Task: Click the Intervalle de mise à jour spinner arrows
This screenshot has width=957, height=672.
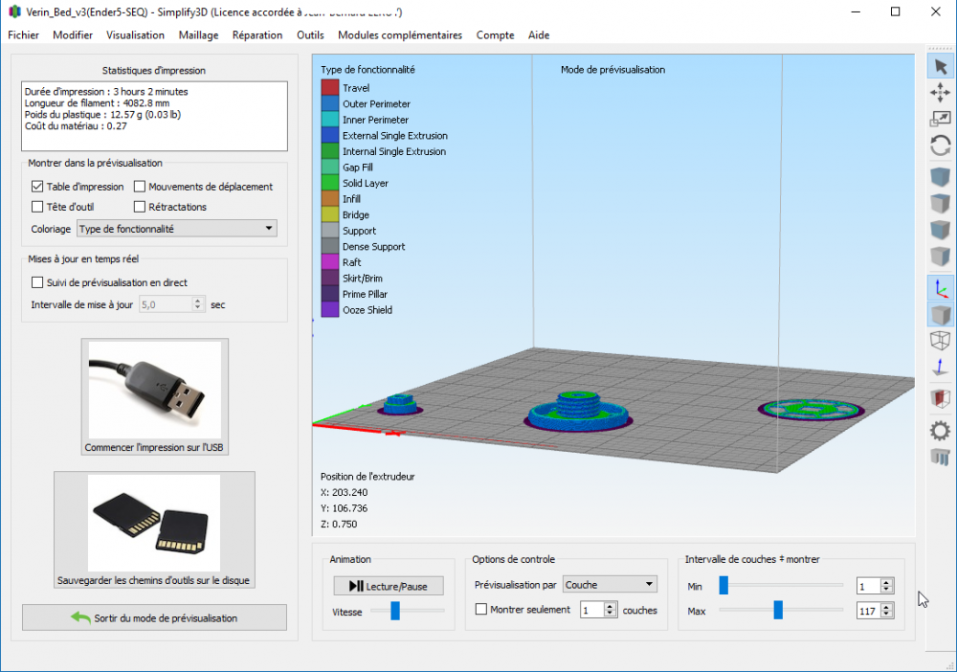Action: pos(197,304)
